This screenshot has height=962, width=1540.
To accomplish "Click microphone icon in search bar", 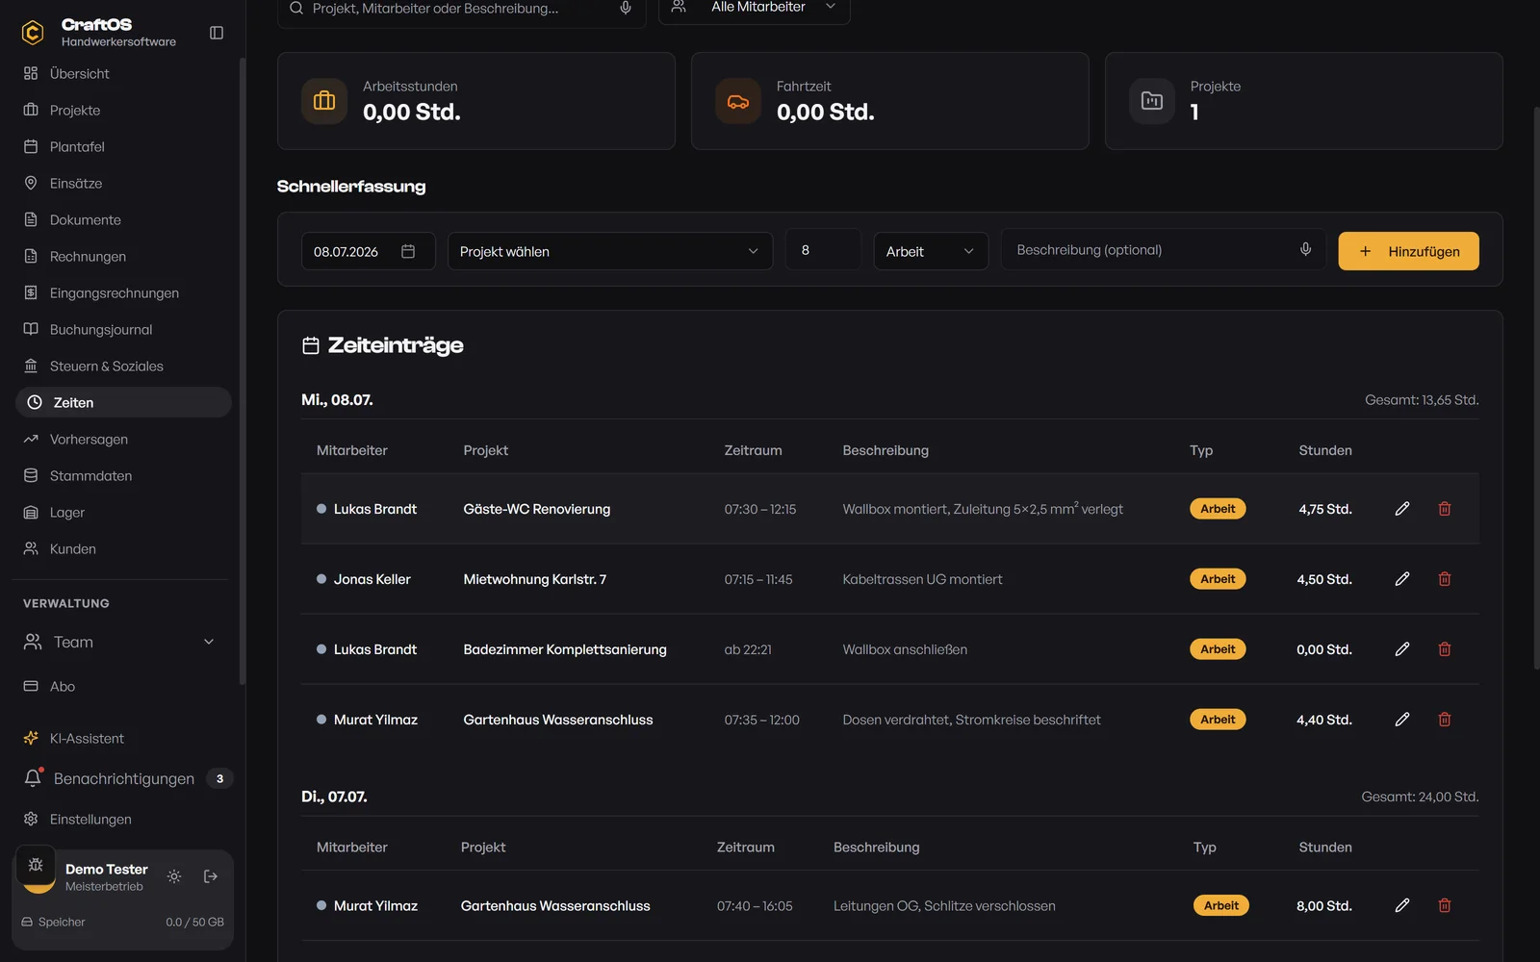I will pyautogui.click(x=626, y=8).
